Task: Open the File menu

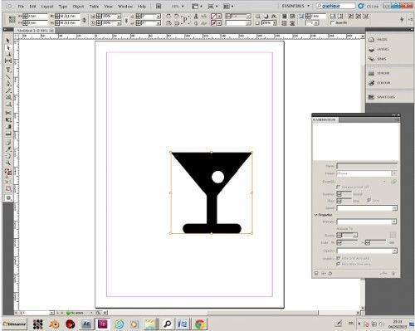Action: tap(21, 6)
